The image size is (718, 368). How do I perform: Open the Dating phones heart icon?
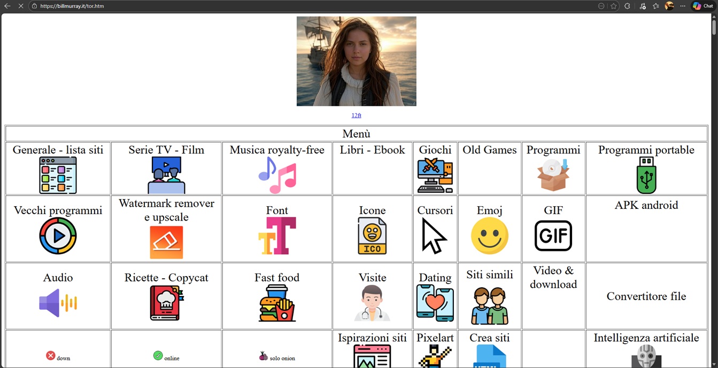[x=435, y=303]
